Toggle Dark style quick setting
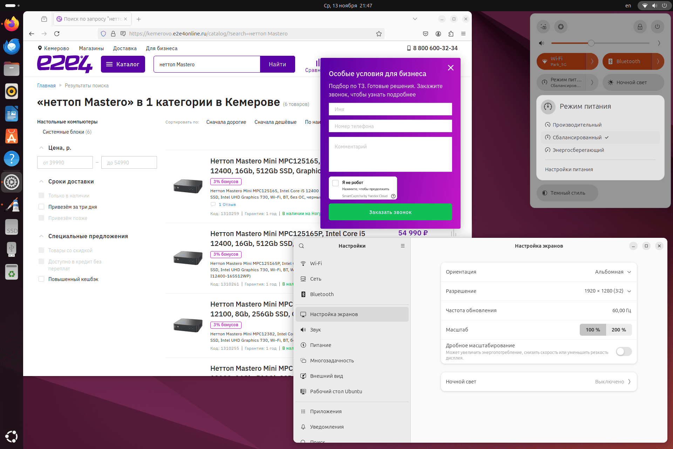The width and height of the screenshot is (673, 449). [x=567, y=193]
